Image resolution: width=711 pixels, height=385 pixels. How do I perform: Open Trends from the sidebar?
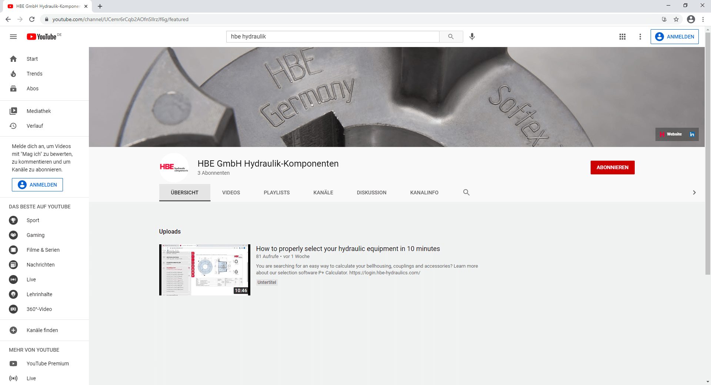click(34, 74)
